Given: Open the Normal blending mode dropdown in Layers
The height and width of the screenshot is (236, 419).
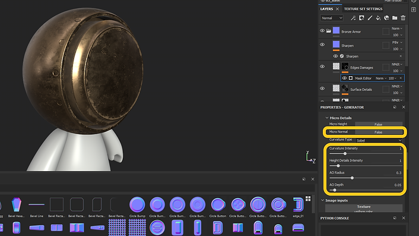Looking at the screenshot, I should tap(332, 18).
